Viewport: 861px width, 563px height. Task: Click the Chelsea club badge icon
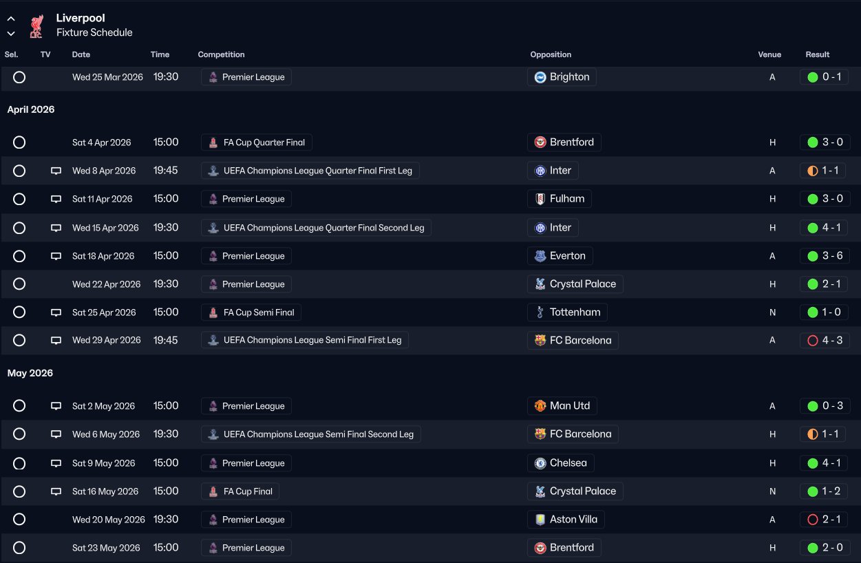tap(540, 463)
